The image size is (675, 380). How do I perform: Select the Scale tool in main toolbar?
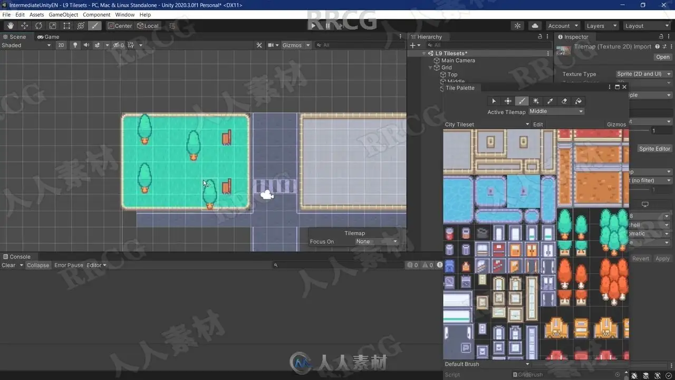pos(53,25)
